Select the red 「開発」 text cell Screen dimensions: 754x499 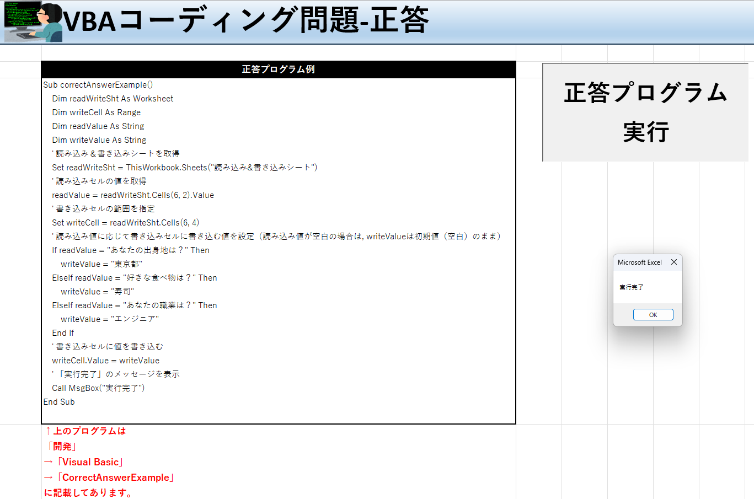(62, 447)
